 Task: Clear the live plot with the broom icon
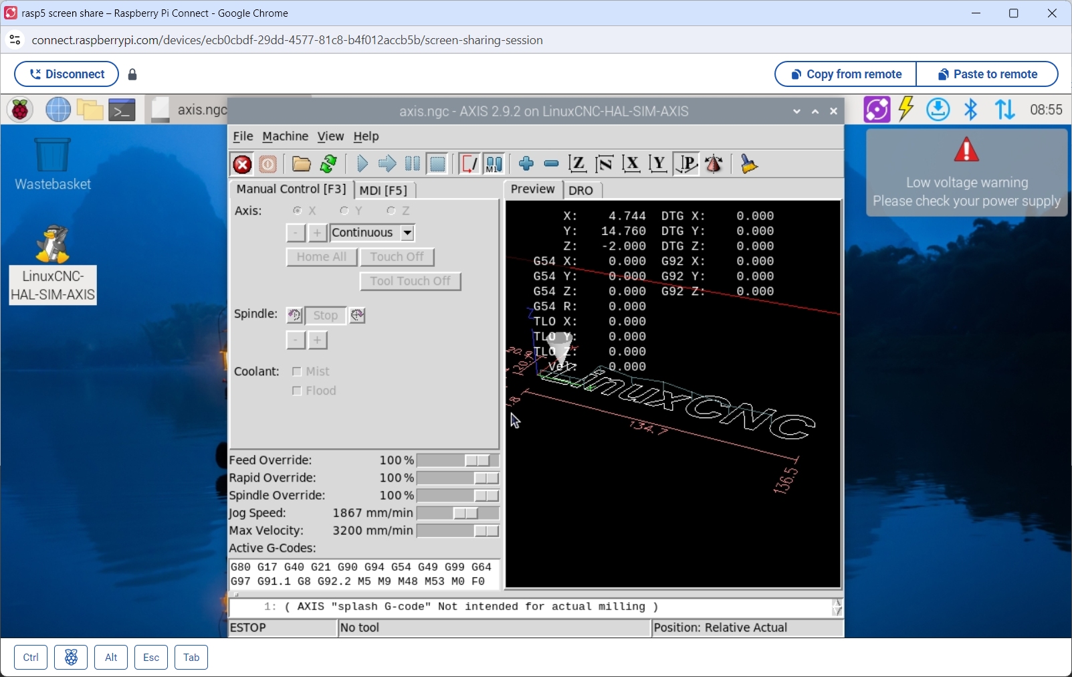click(x=749, y=164)
